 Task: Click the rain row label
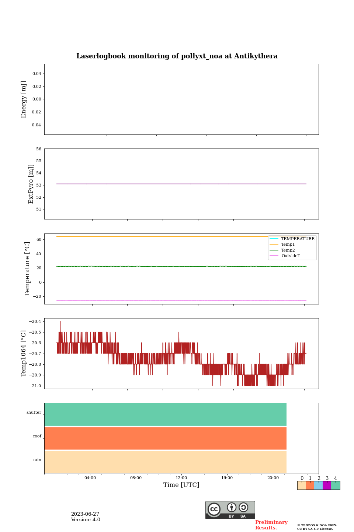coord(37,460)
